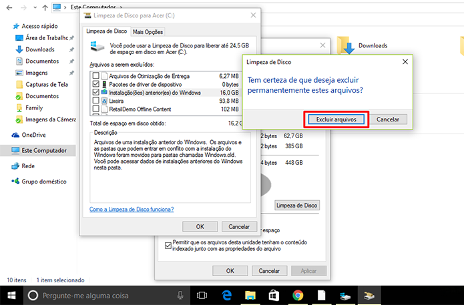
Task: Open Acesso rápido in the sidebar
Action: 39,26
